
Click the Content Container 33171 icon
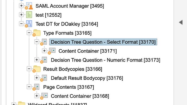pyautogui.click(x=52, y=51)
